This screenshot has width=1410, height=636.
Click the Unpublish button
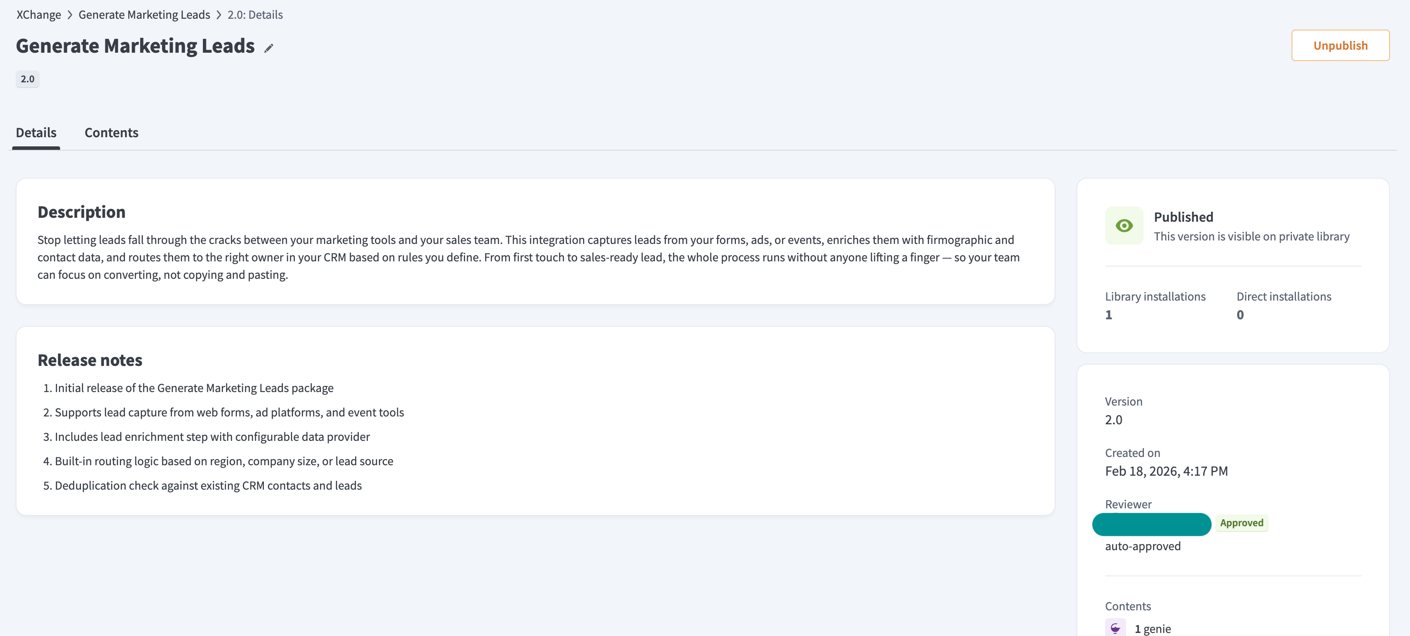pos(1340,45)
